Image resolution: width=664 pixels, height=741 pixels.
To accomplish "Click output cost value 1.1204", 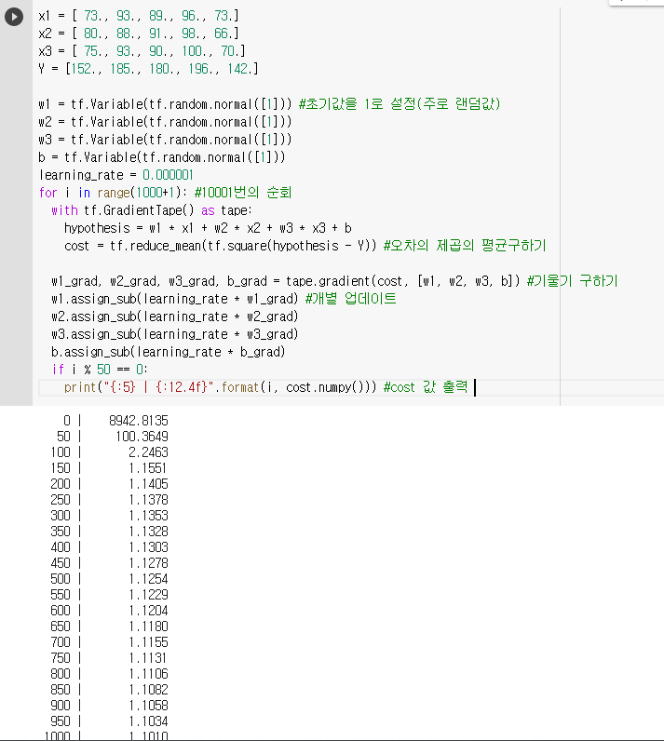I will pyautogui.click(x=148, y=611).
